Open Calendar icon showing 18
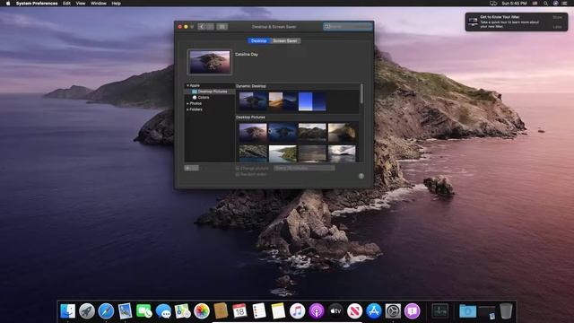 (x=239, y=311)
